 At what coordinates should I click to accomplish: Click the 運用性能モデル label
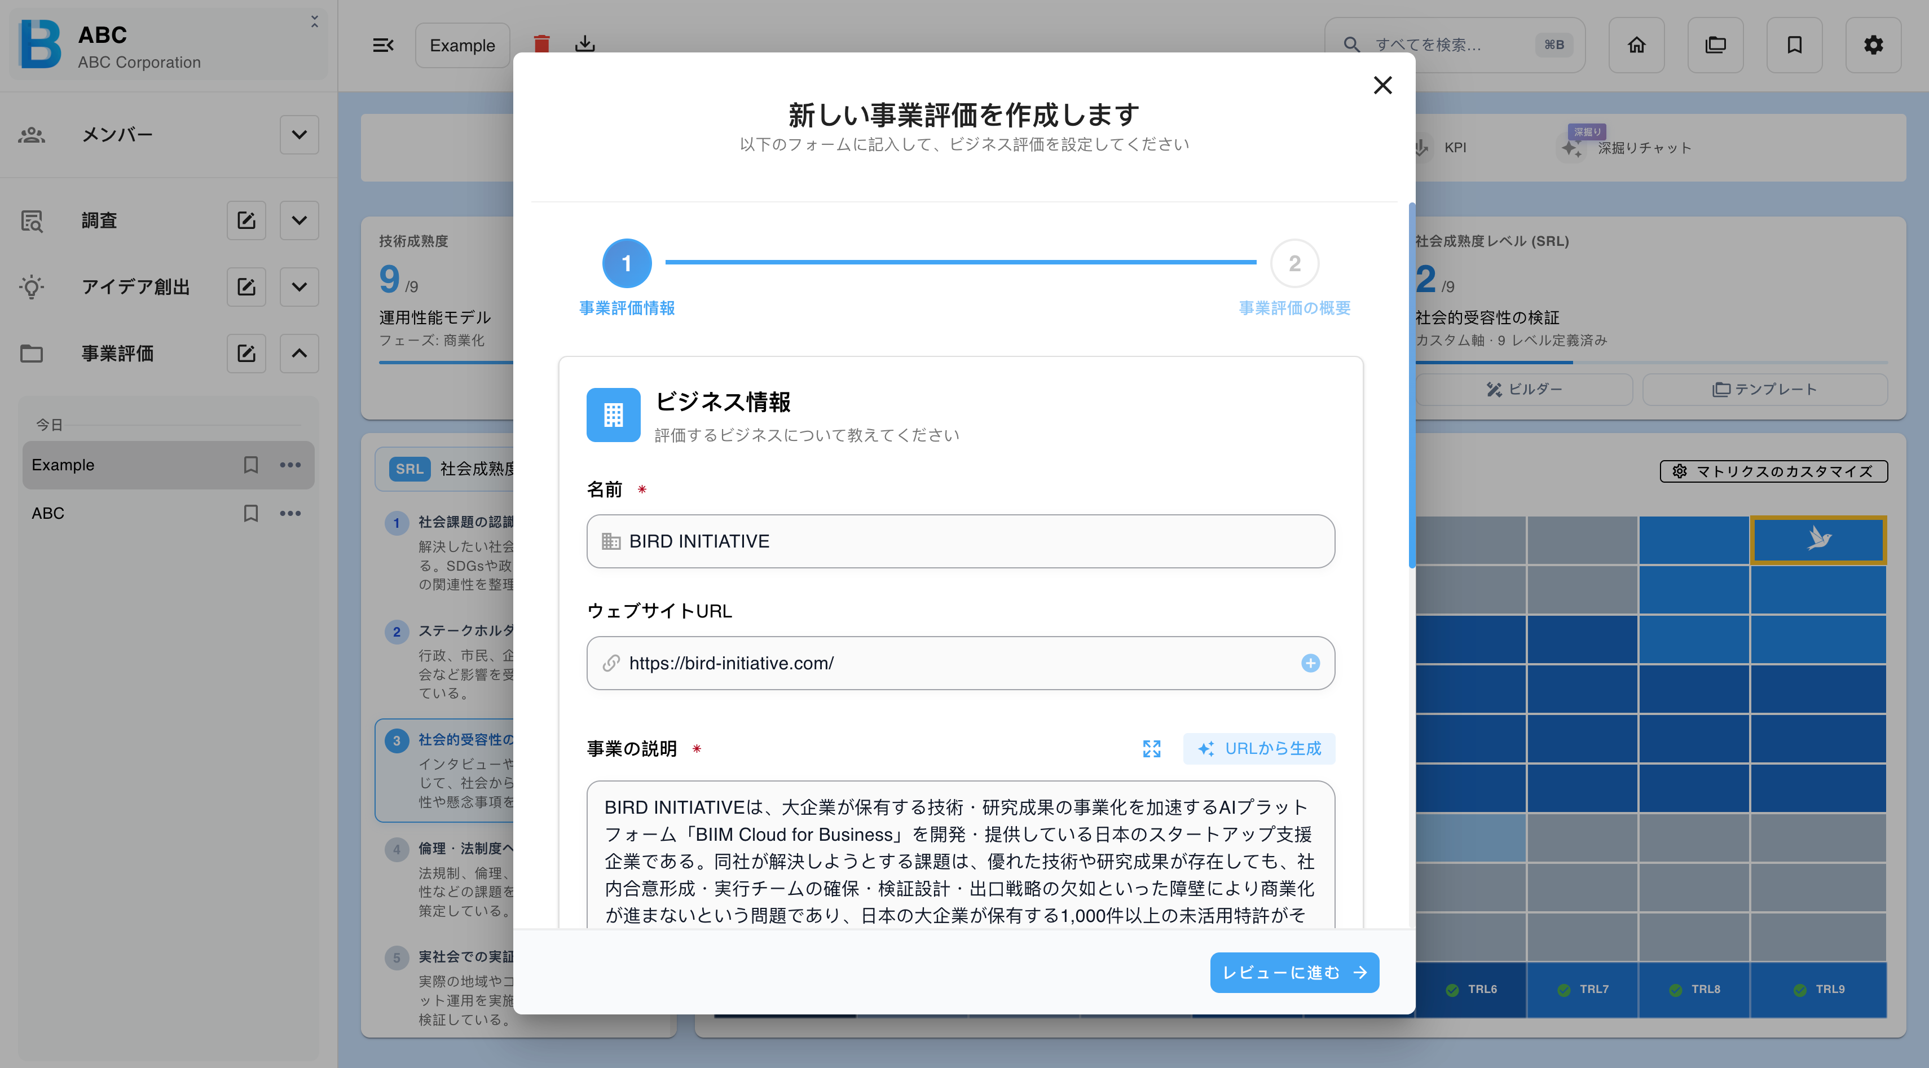(435, 317)
